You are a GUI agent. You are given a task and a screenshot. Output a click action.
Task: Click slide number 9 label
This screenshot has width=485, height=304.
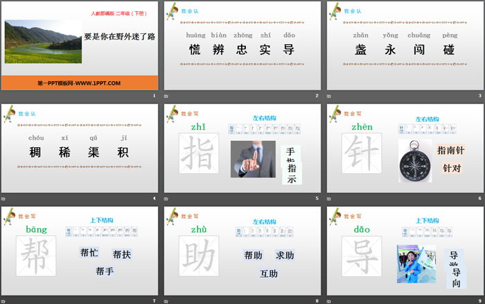pos(479,301)
